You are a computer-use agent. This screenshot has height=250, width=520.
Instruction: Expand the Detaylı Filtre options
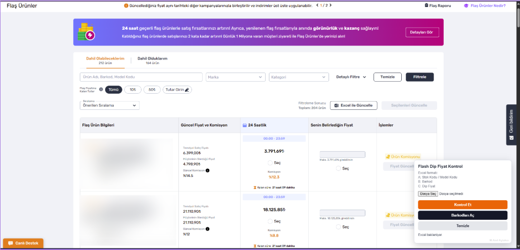[x=351, y=77]
